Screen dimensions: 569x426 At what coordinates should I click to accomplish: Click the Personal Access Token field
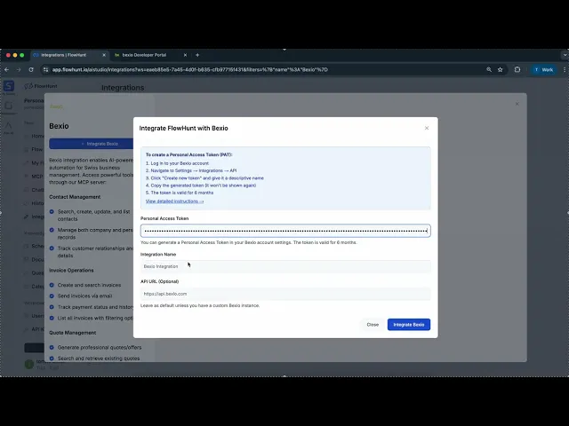(x=285, y=231)
